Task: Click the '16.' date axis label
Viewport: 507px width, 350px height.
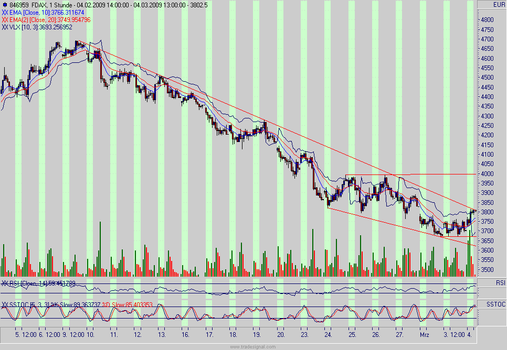Action: point(185,334)
